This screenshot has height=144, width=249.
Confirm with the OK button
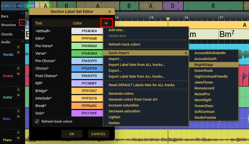(72, 134)
